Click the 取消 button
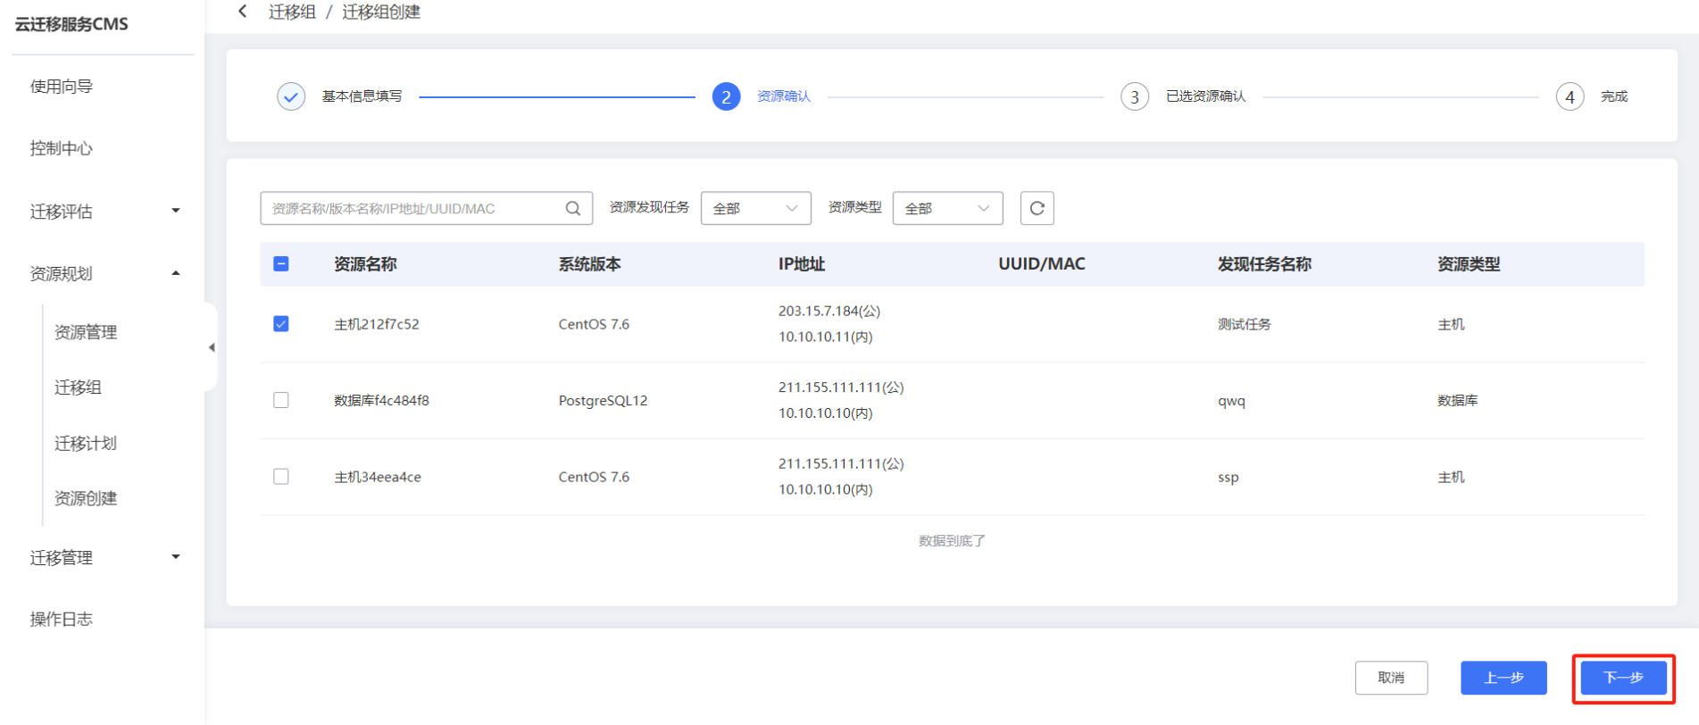The width and height of the screenshot is (1699, 725). tap(1391, 678)
